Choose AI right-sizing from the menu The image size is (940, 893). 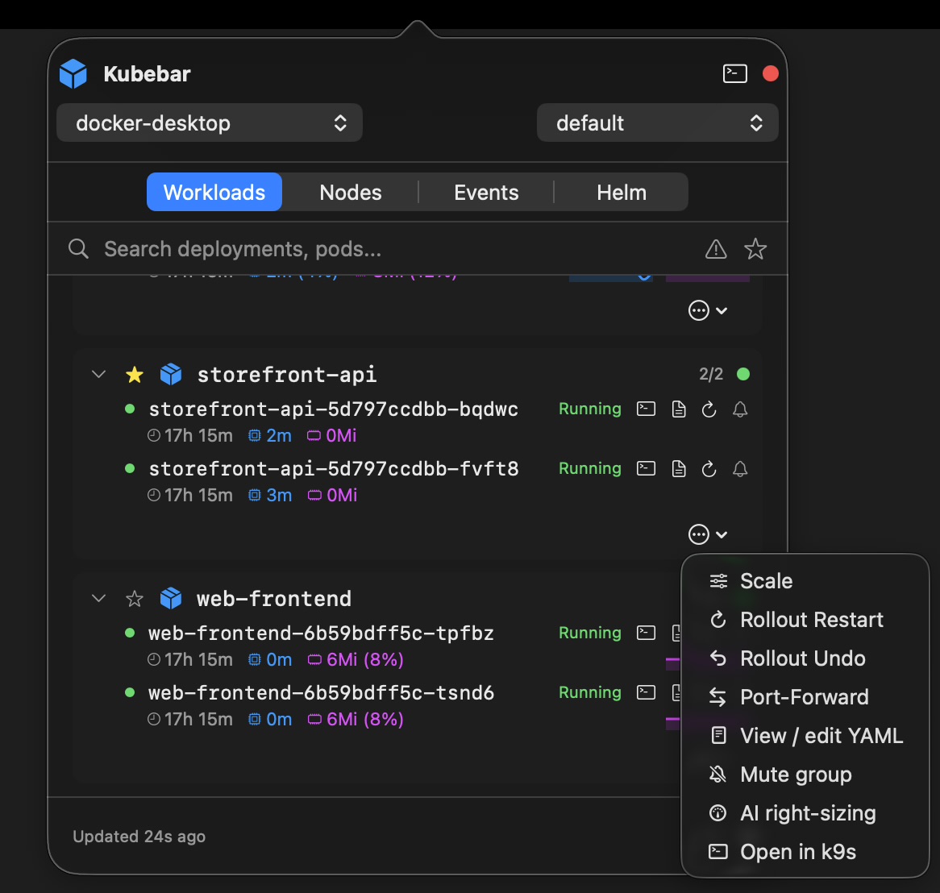pos(805,813)
